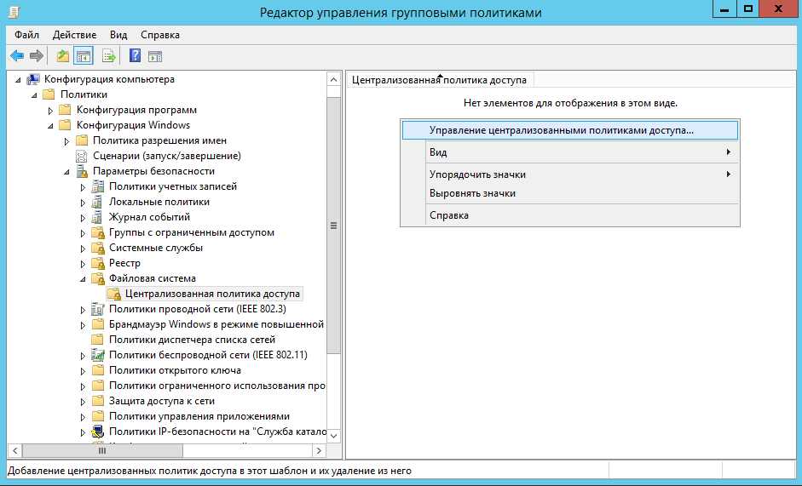This screenshot has width=802, height=486.
Task: Click icon of Политики IP-безопасности node
Action: [x=98, y=432]
